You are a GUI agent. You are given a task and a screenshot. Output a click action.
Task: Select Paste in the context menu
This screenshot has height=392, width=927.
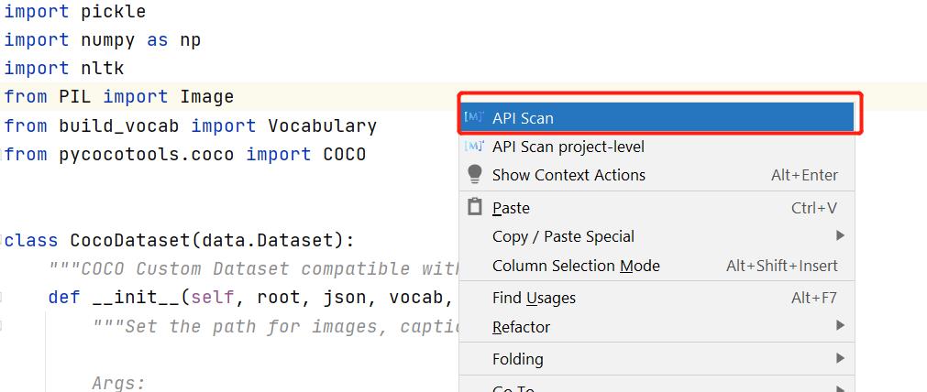(x=511, y=208)
